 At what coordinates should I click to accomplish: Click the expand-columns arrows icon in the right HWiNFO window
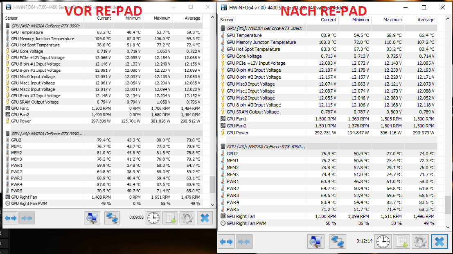click(x=226, y=242)
